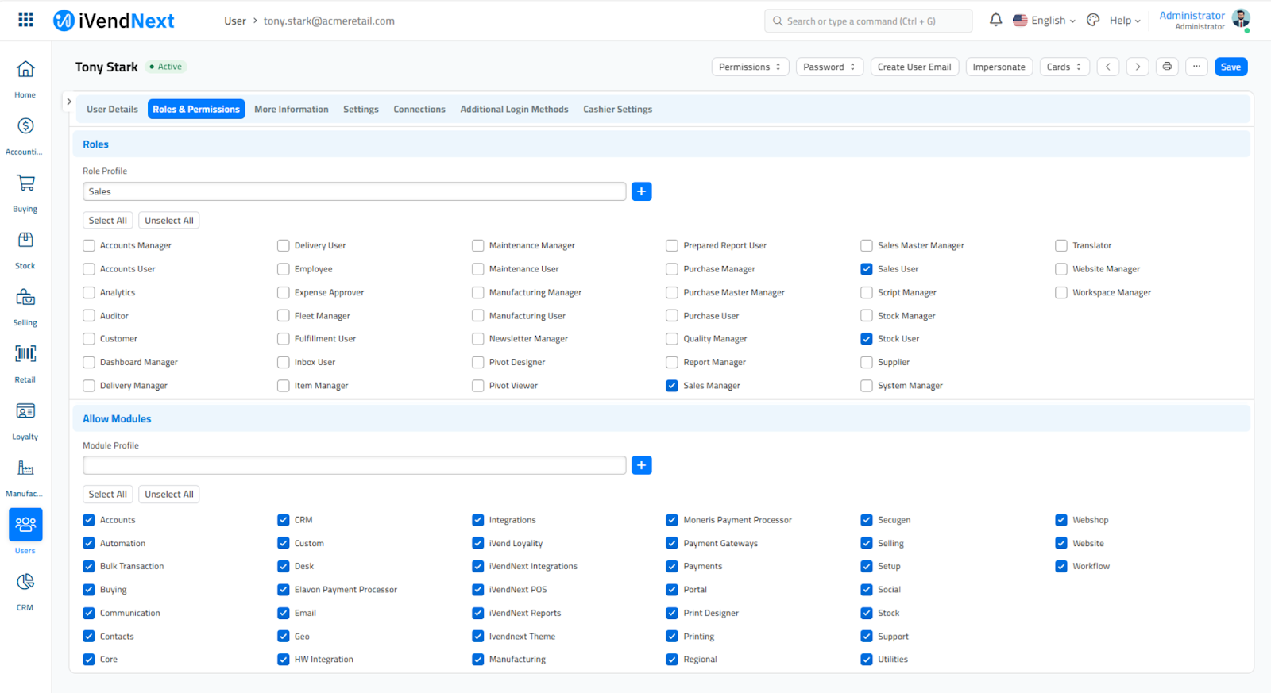1271x693 pixels.
Task: Switch to the Cashier Settings tab
Action: [617, 110]
